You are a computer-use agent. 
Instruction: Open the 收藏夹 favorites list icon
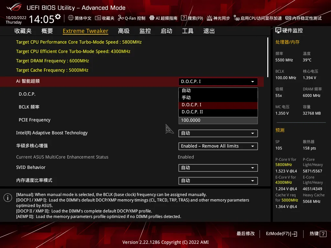point(98,18)
